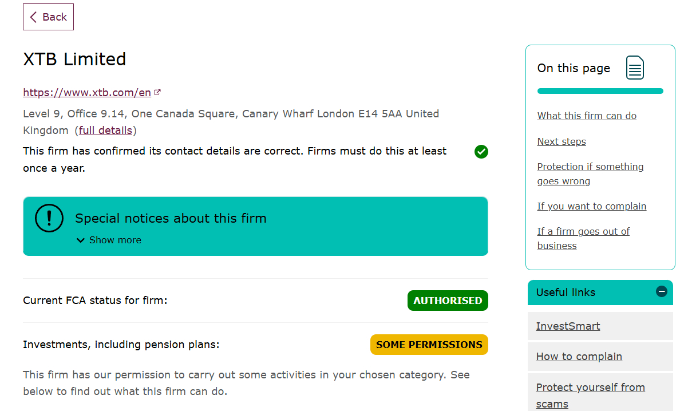Click the green checkmark beside contact confirmation
This screenshot has width=680, height=411.
click(481, 152)
